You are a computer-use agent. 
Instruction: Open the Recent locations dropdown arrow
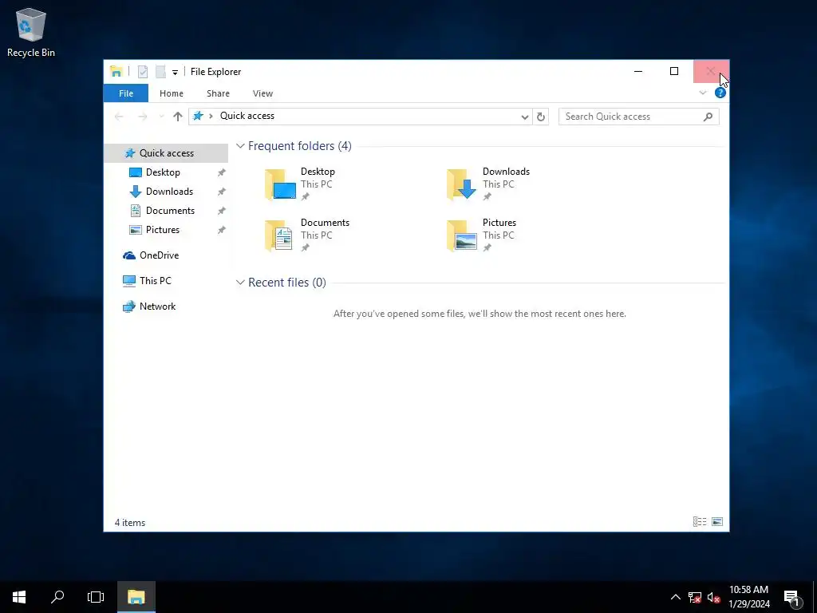[161, 117]
